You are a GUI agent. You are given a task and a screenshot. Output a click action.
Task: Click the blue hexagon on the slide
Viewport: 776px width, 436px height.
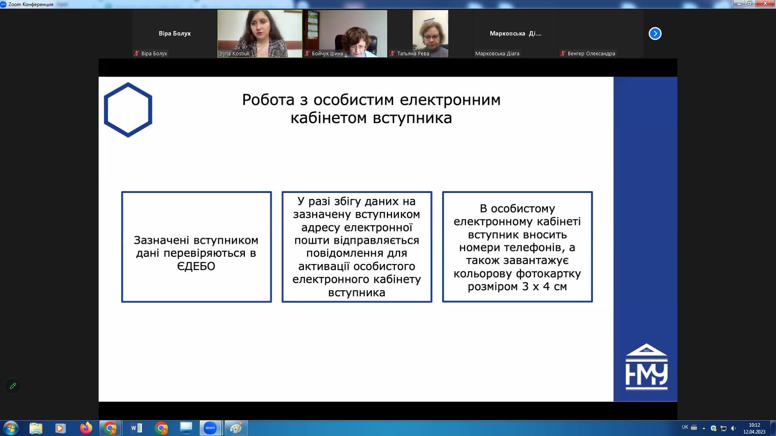128,110
